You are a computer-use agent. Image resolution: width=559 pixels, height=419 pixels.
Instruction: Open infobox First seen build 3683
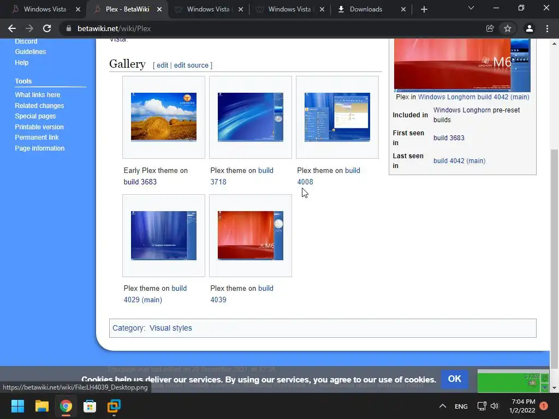point(449,138)
